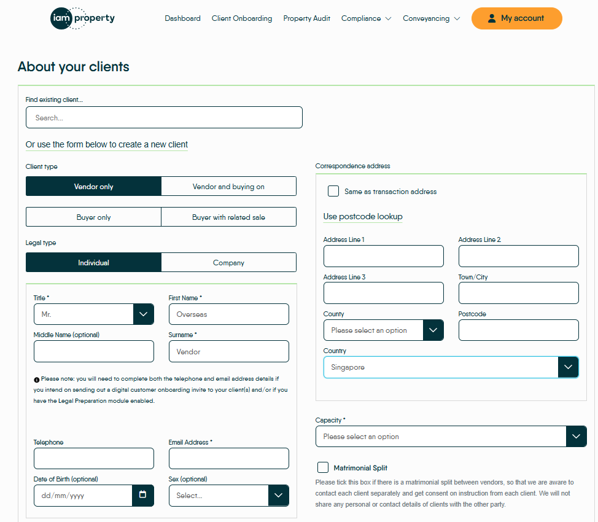The height and width of the screenshot is (522, 598).
Task: Click the Find existing client search field
Action: pyautogui.click(x=164, y=117)
